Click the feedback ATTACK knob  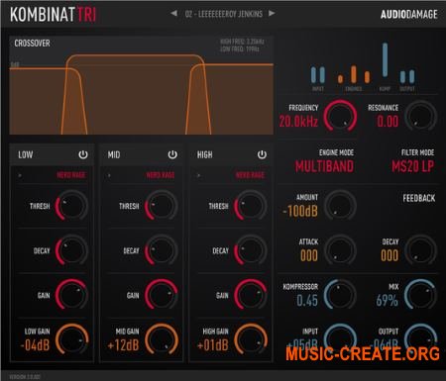pyautogui.click(x=340, y=250)
